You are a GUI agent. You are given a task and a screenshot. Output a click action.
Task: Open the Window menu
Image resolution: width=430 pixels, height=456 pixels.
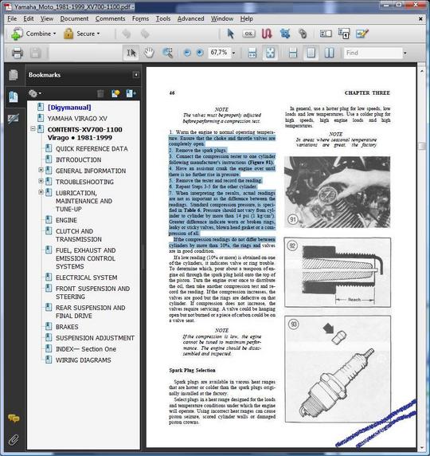point(222,19)
